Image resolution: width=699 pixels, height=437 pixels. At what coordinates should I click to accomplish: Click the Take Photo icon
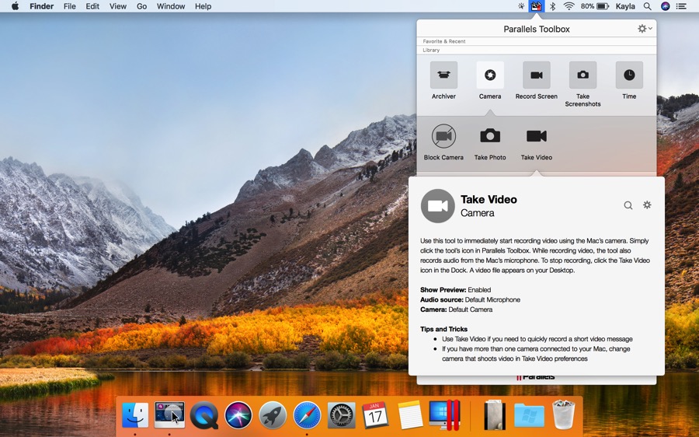[x=490, y=136]
